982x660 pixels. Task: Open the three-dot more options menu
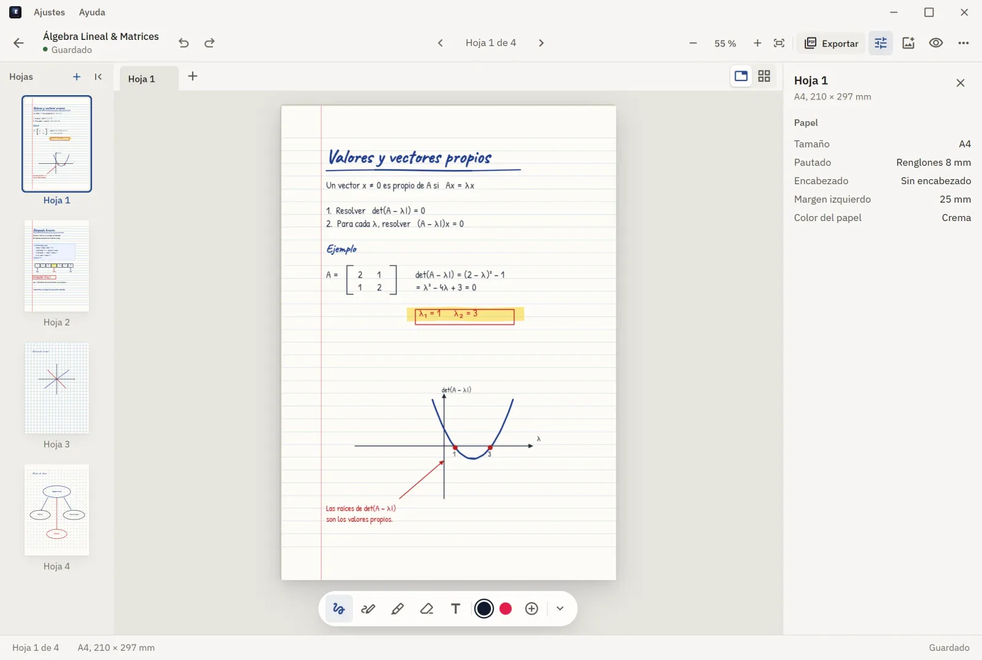point(964,43)
